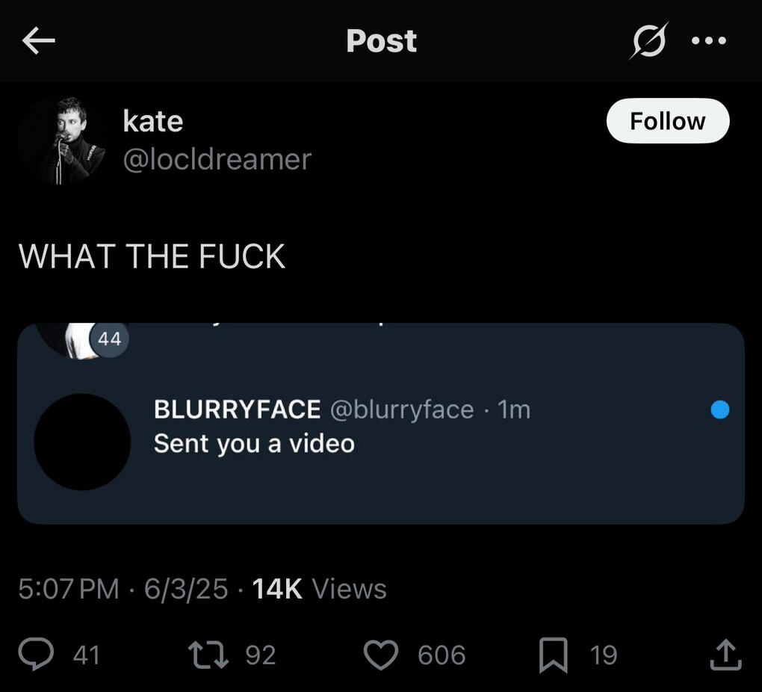Image resolution: width=762 pixels, height=692 pixels.
Task: Open the Grok icon in header
Action: tap(646, 41)
